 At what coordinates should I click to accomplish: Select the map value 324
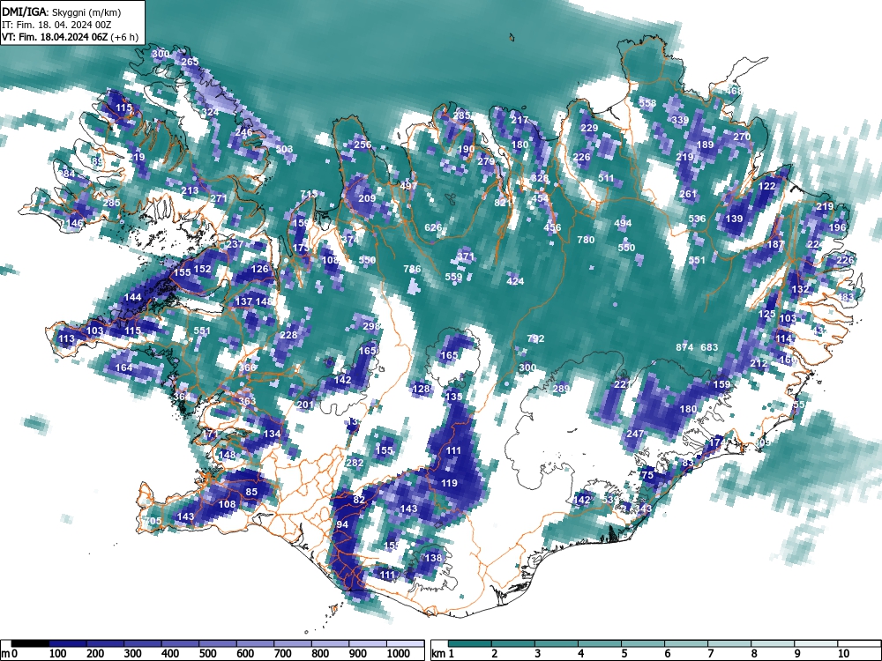pos(210,112)
